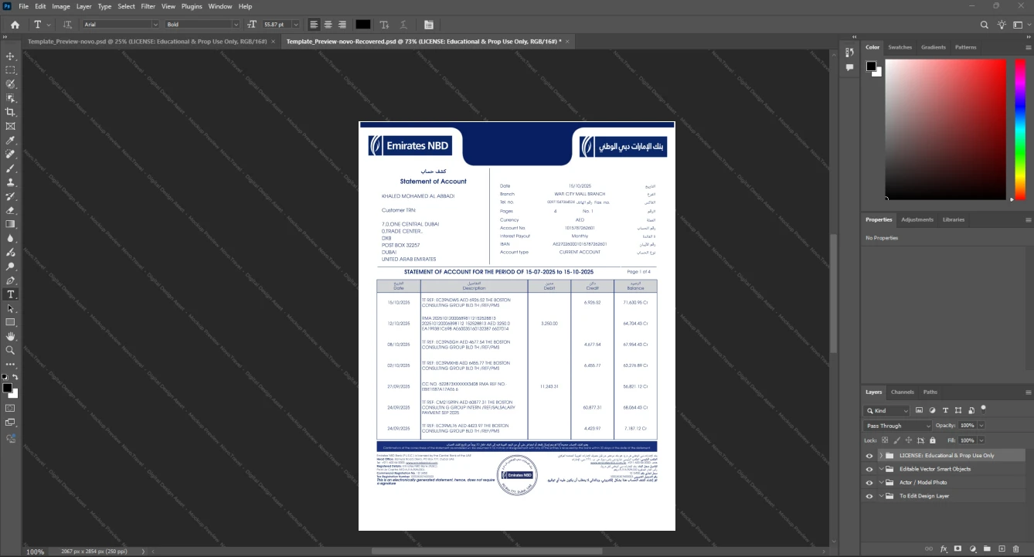Open the layer filter Kind dropdown
This screenshot has height=557, width=1034.
click(x=887, y=411)
